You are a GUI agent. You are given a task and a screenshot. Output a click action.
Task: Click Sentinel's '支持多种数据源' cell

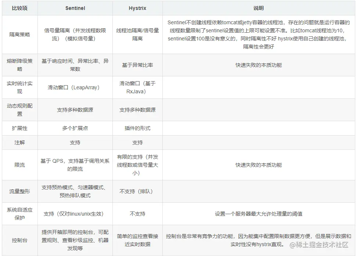click(75, 110)
